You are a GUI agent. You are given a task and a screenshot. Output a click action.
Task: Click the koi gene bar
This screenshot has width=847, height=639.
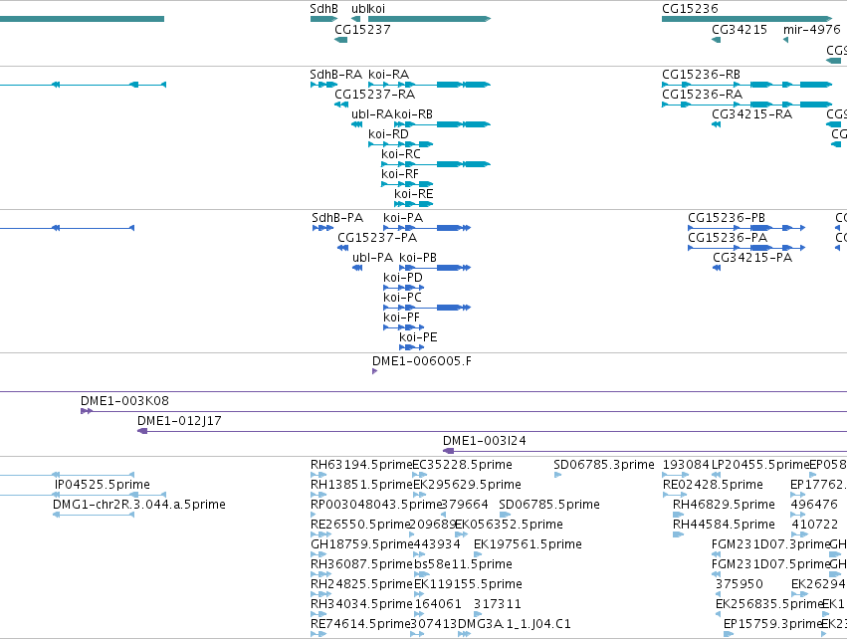[x=429, y=19]
